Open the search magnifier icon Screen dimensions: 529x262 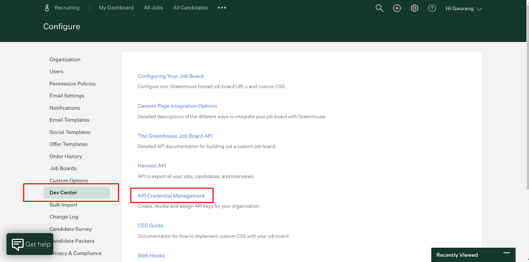click(x=379, y=8)
